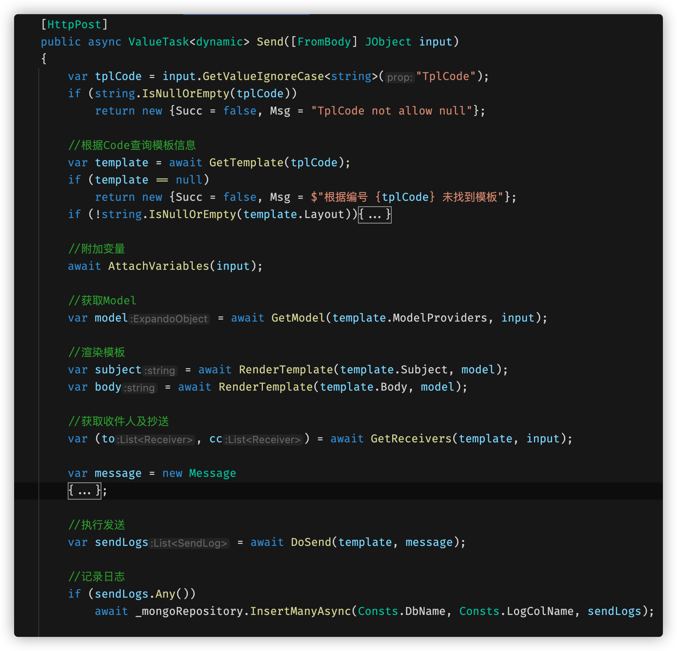The height and width of the screenshot is (651, 677).
Task: Click the "TplCode not allow null" string
Action: tap(392, 111)
